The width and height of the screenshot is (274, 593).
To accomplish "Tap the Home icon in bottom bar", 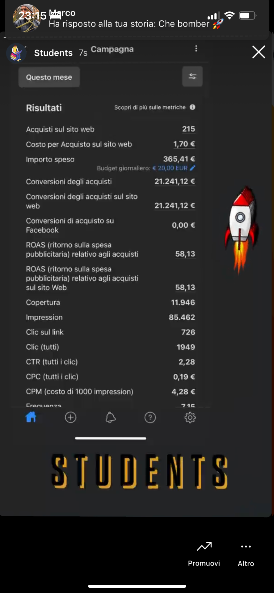I will [x=31, y=417].
